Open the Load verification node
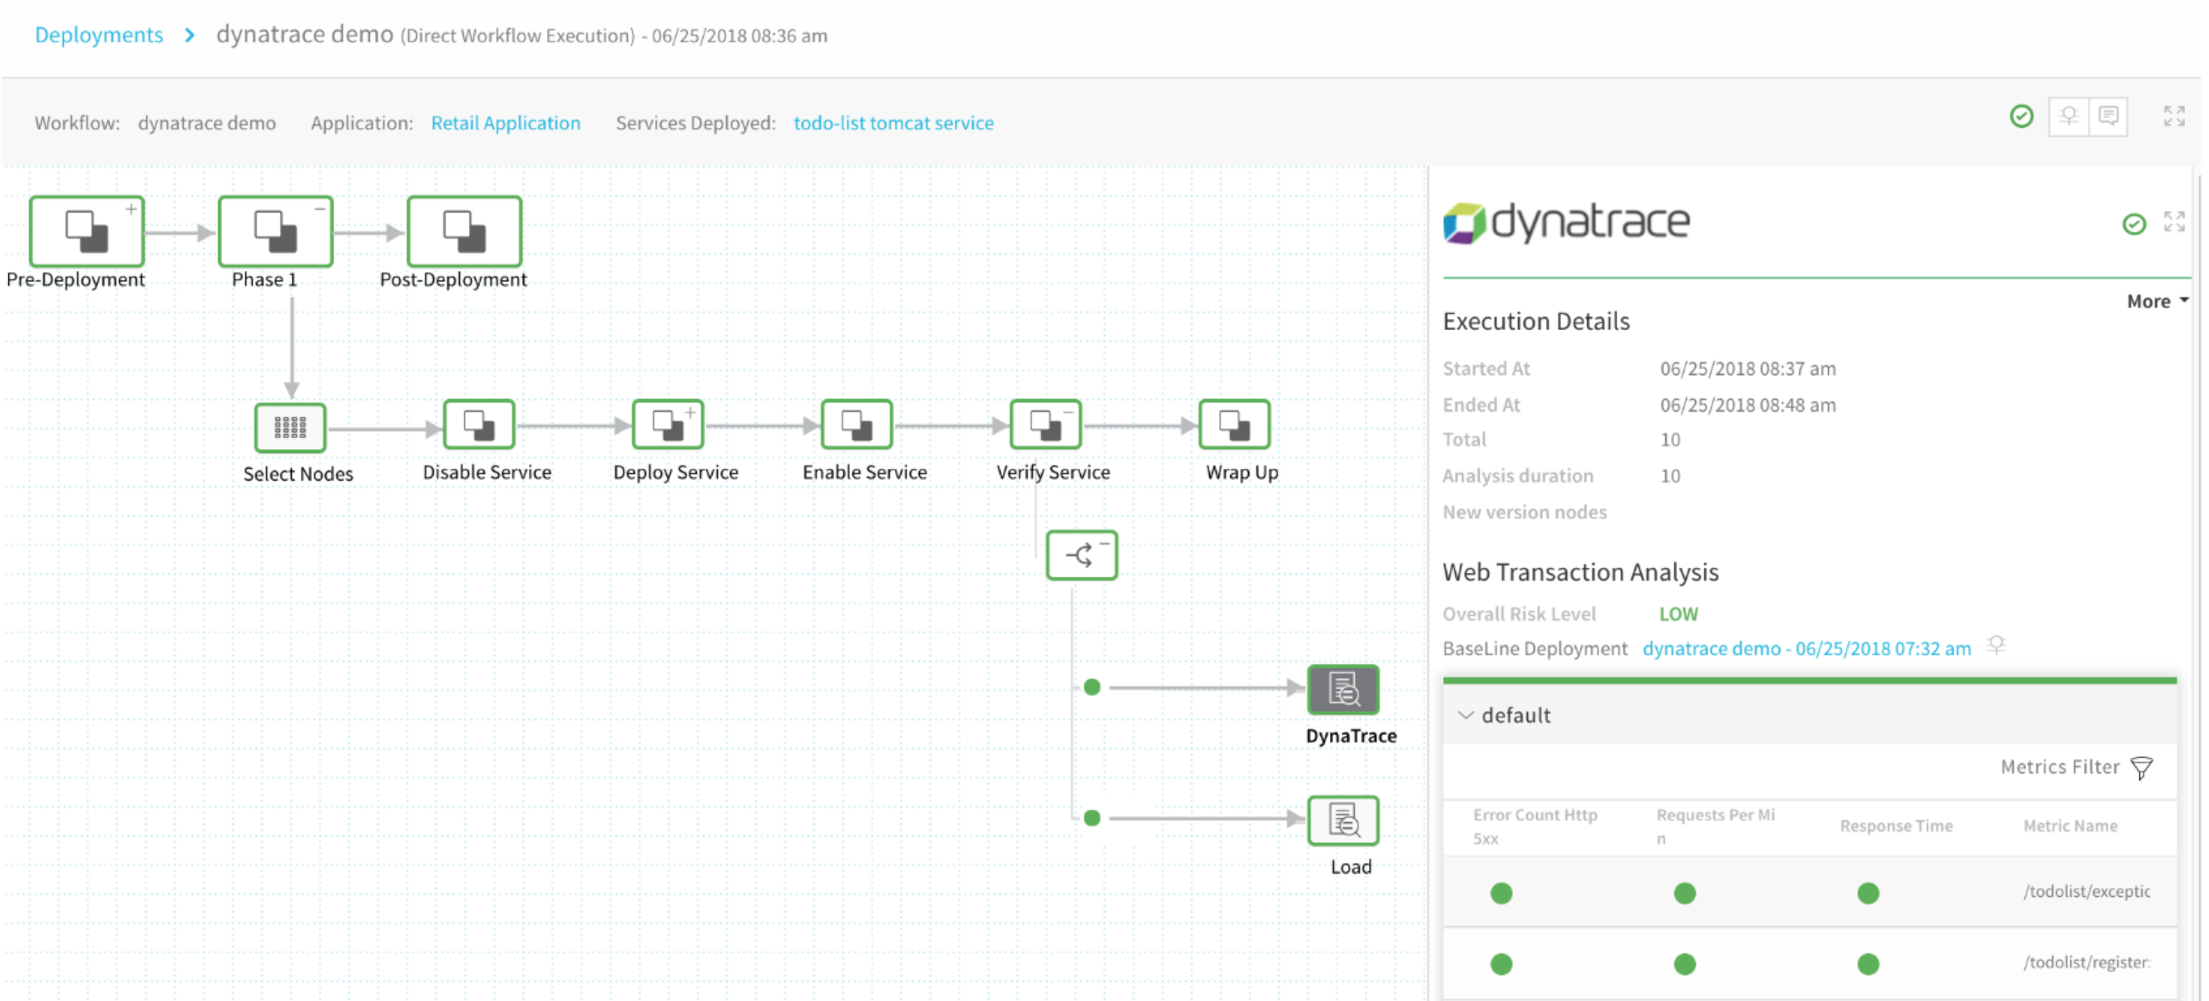The width and height of the screenshot is (2209, 1001). pos(1343,821)
